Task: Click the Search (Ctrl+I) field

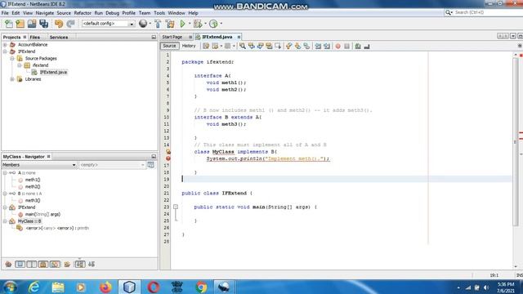Action: pos(484,12)
